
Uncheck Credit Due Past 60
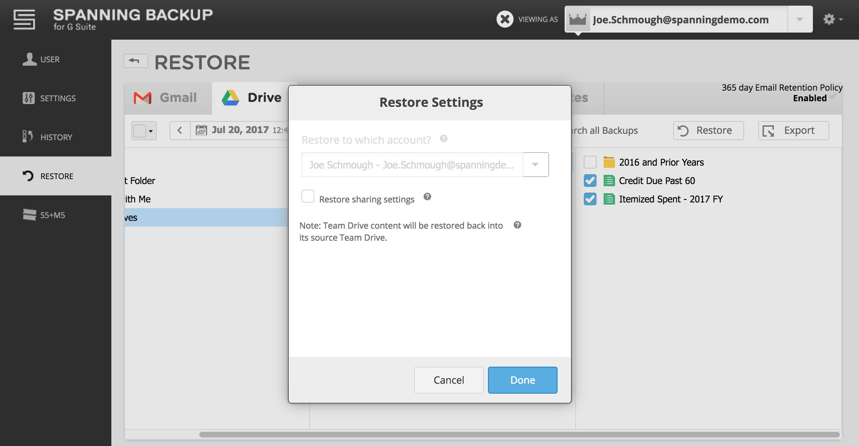coord(590,181)
